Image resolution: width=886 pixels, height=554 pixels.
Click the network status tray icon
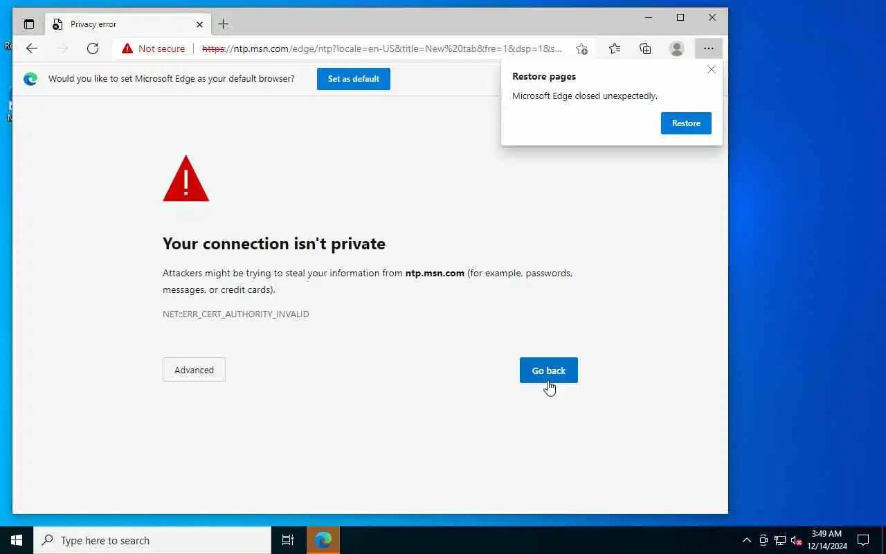pos(780,540)
